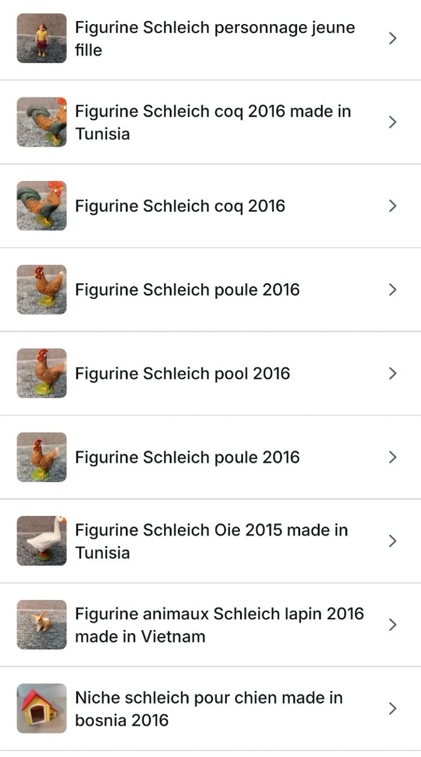
Task: Open the young girl figurine thumbnail
Action: (41, 38)
